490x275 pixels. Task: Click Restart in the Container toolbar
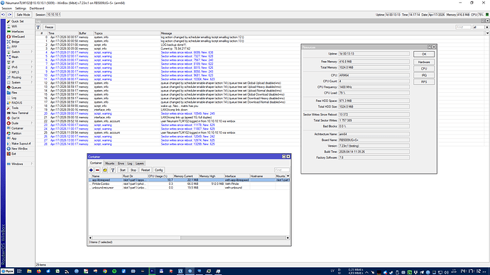pyautogui.click(x=146, y=170)
